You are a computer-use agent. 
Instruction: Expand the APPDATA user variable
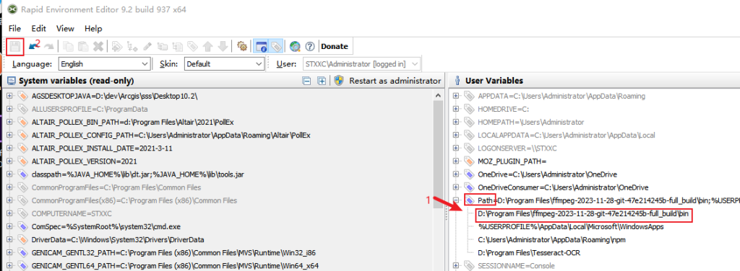[457, 96]
